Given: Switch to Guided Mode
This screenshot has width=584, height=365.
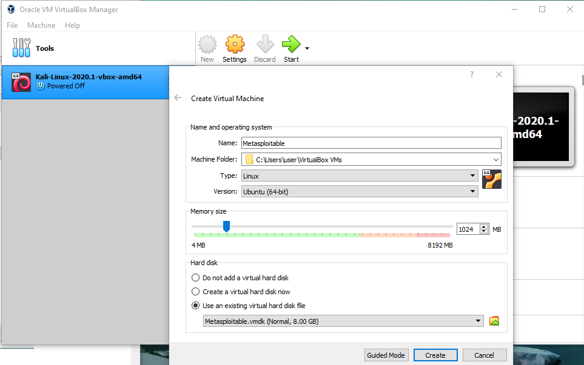Looking at the screenshot, I should click(x=386, y=355).
